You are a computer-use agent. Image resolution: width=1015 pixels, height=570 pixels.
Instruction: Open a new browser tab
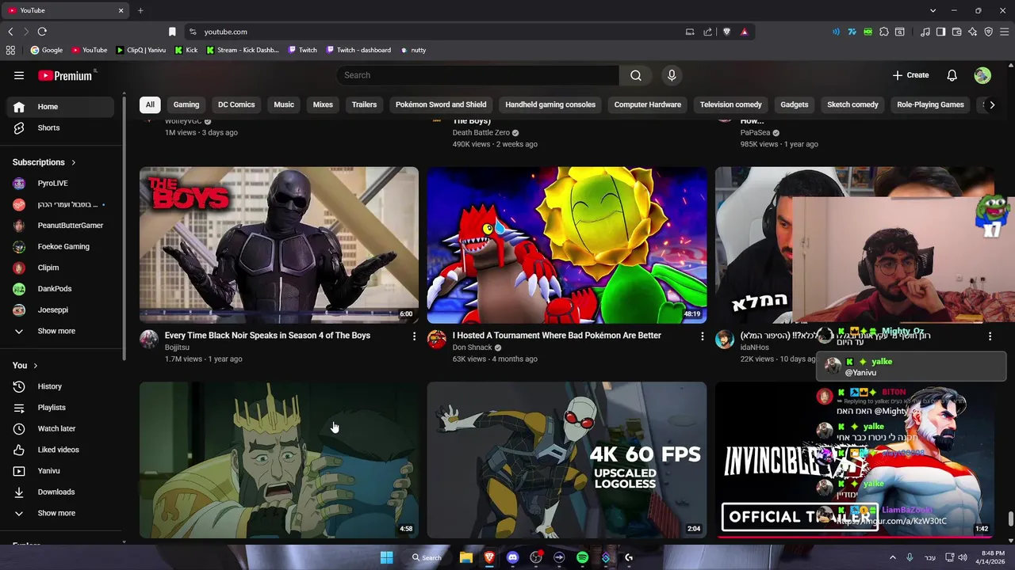140,10
